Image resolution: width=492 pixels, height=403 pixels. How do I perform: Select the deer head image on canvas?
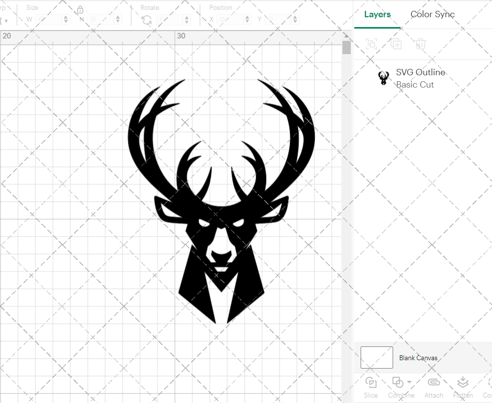coord(221,202)
